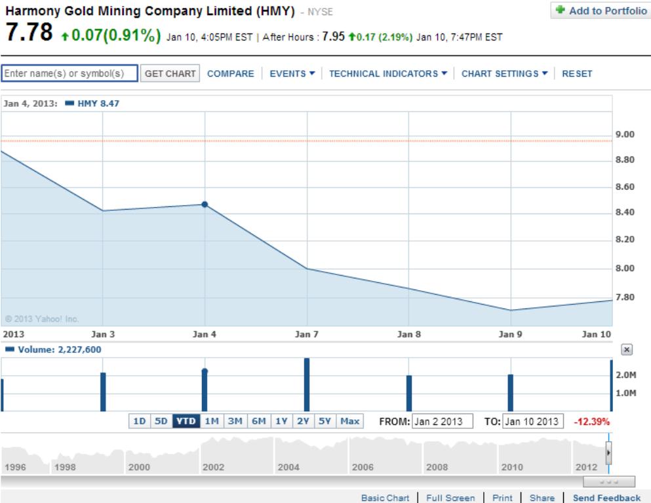Viewport: 651px width, 503px height.
Task: Click the -12.39% change value
Action: click(x=591, y=422)
